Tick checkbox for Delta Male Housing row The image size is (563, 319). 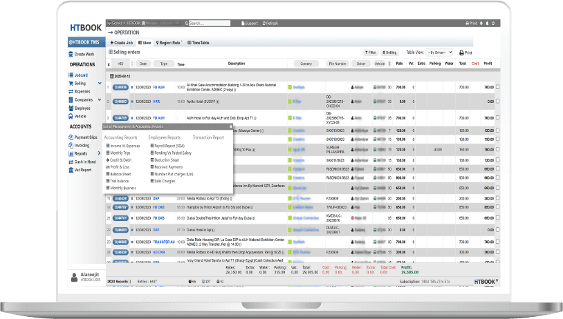(x=498, y=242)
